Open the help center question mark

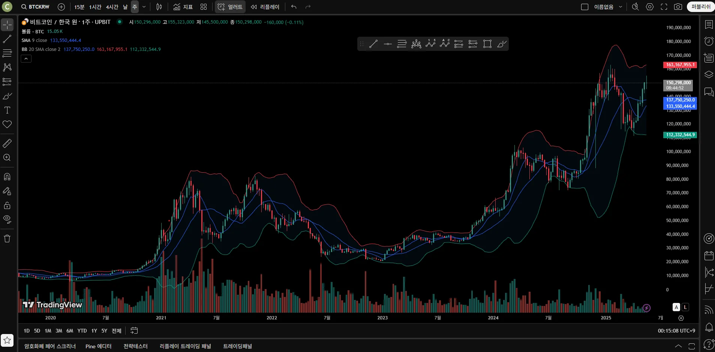[x=709, y=344]
